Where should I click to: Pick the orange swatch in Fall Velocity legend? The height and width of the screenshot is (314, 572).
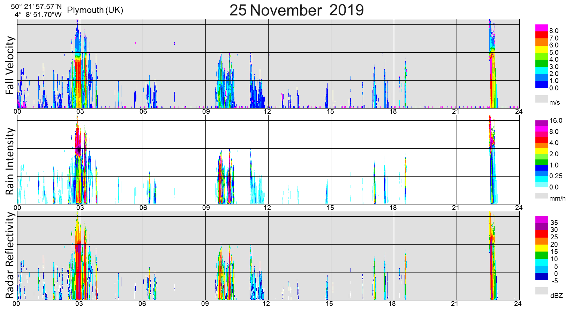pos(542,42)
